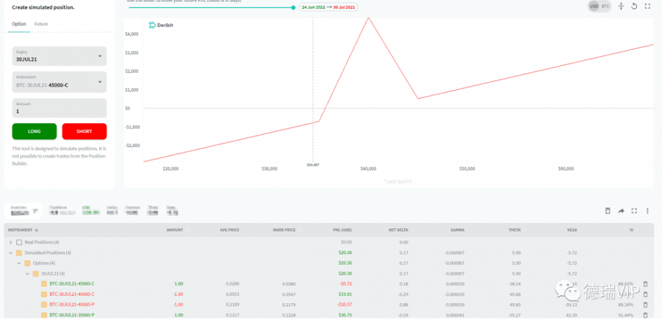
Task: Delete all positions with the table's trash icon
Action: pos(608,210)
